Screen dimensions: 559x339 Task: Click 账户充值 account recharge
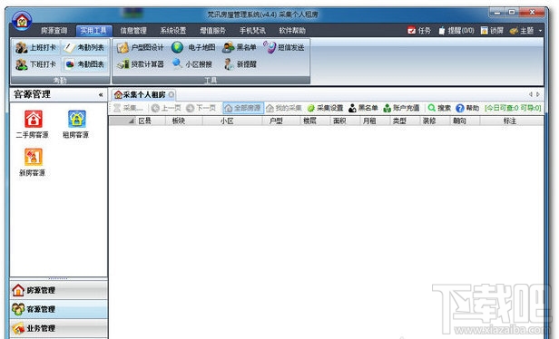[x=401, y=108]
